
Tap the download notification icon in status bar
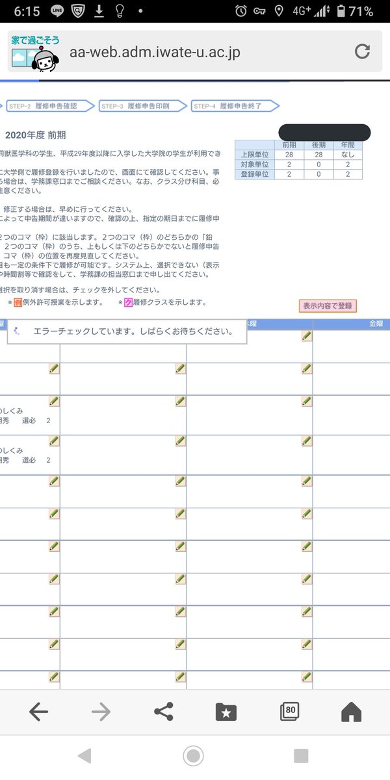pyautogui.click(x=99, y=11)
